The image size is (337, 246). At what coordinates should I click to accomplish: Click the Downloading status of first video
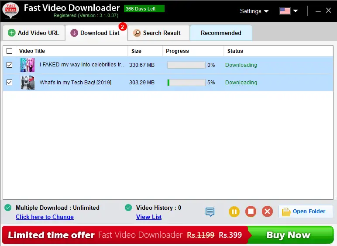point(241,65)
